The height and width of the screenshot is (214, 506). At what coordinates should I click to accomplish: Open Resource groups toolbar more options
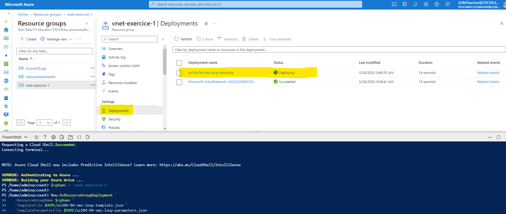click(79, 39)
